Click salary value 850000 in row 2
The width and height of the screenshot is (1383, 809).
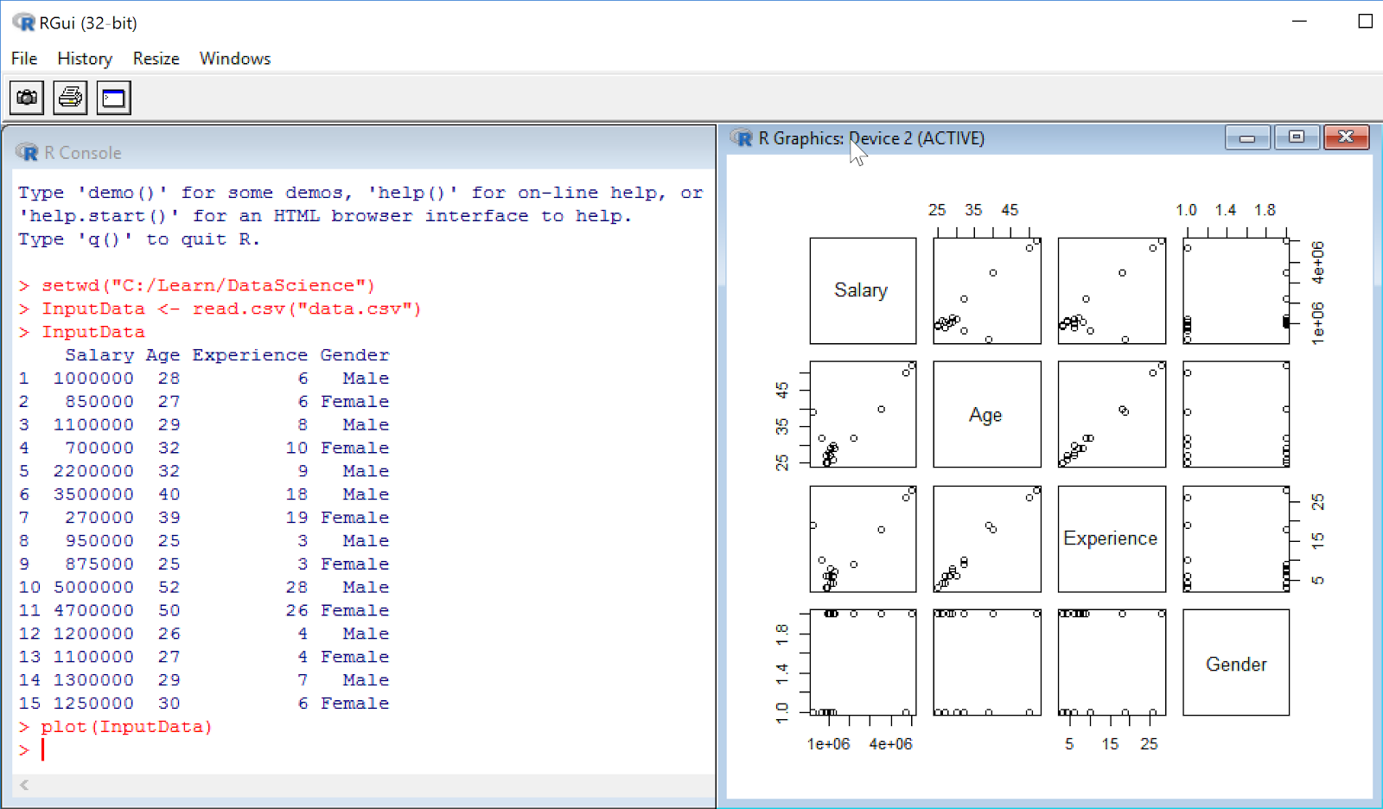pyautogui.click(x=99, y=402)
